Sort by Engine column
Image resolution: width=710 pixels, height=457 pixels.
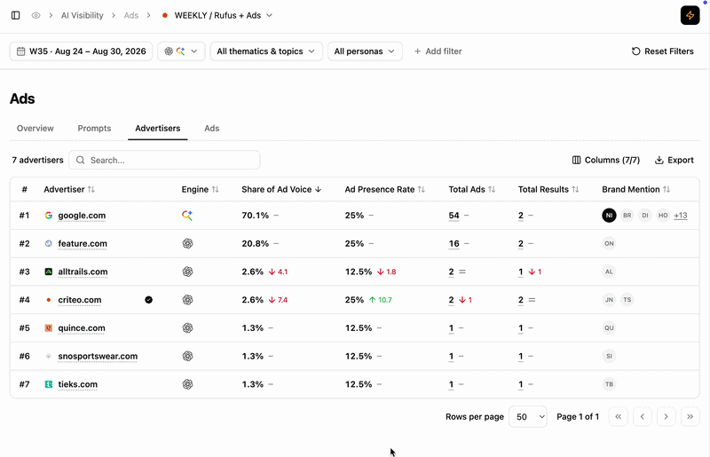pyautogui.click(x=201, y=189)
